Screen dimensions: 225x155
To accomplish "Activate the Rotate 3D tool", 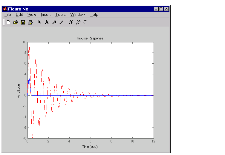I will coord(85,22).
